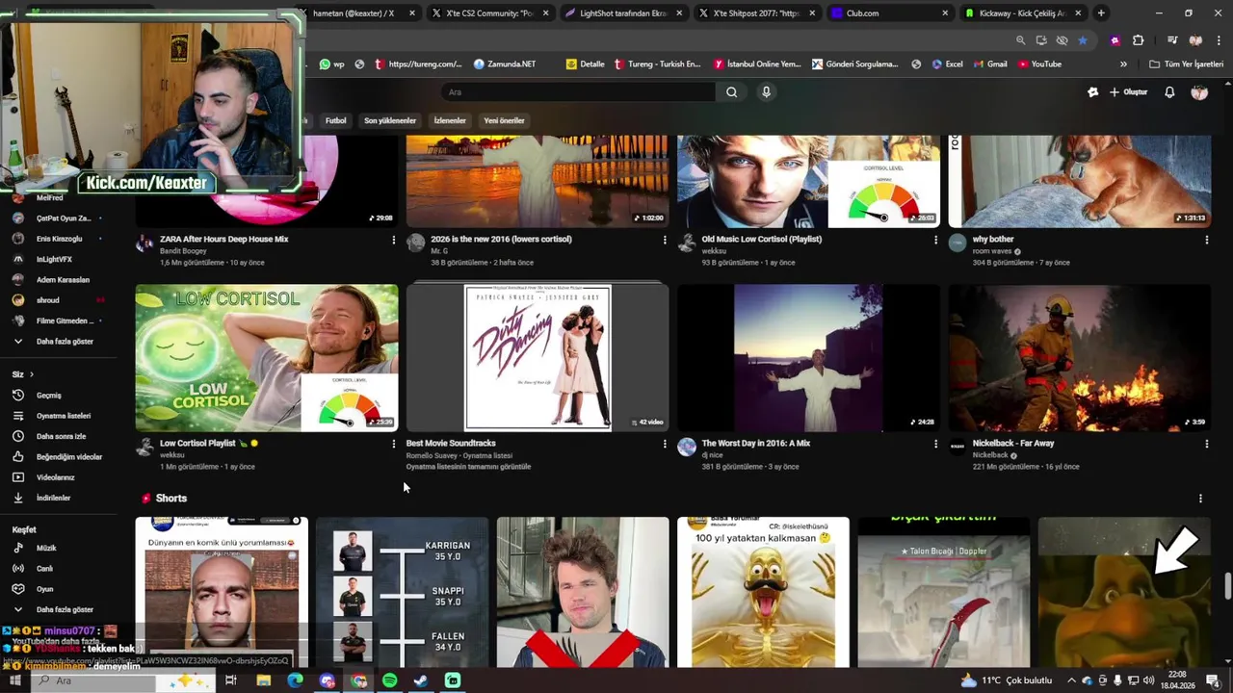Open Spotify from the Windows taskbar

tap(389, 680)
